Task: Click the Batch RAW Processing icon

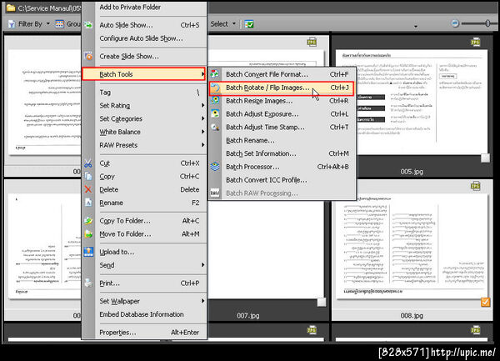Action: [x=215, y=193]
